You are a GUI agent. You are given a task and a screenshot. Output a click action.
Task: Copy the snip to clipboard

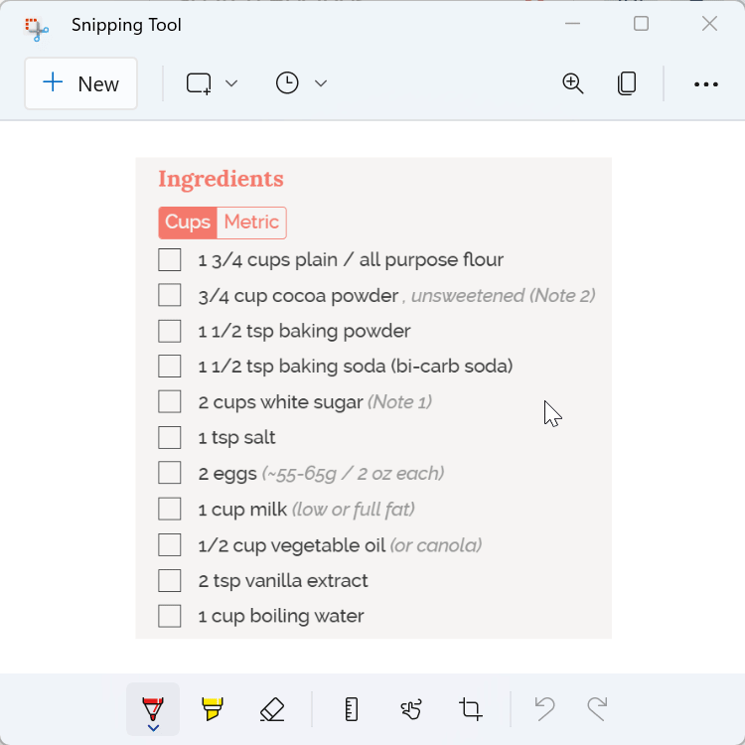627,83
